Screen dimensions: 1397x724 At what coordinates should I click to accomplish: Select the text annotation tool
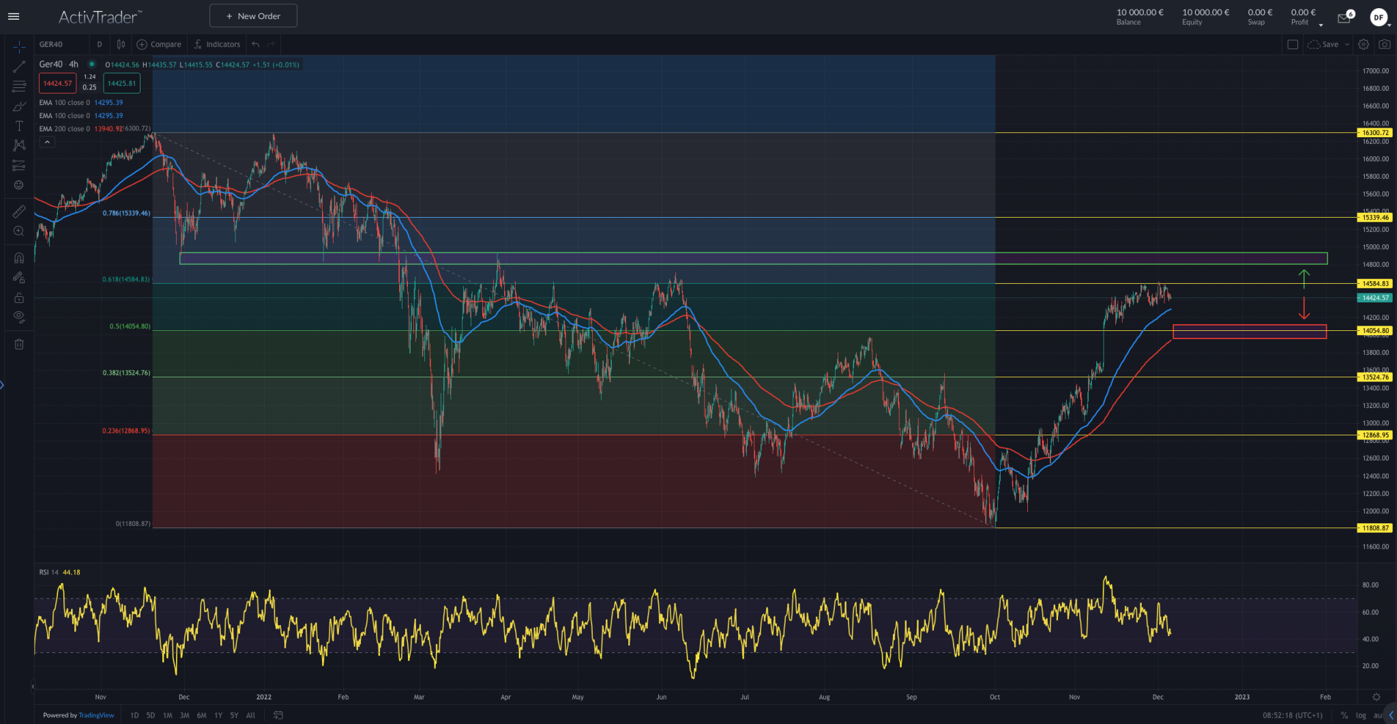pyautogui.click(x=19, y=126)
